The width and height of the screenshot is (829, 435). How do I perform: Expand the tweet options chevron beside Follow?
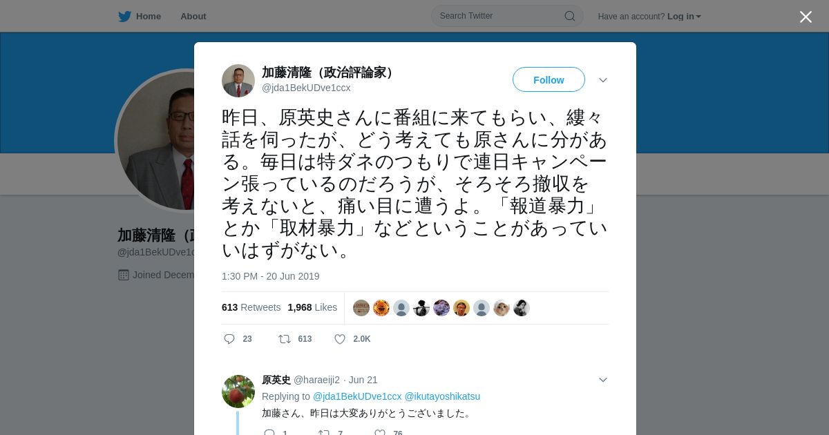click(603, 80)
